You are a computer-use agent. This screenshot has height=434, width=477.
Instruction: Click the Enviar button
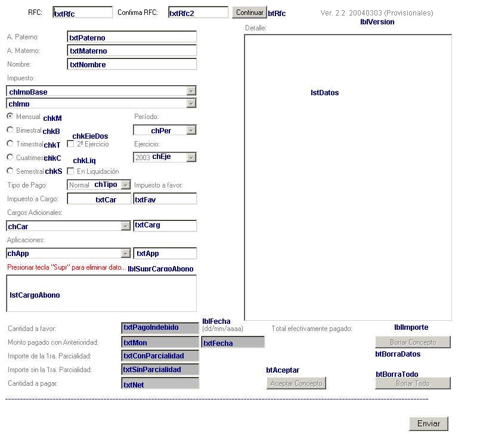click(x=428, y=423)
